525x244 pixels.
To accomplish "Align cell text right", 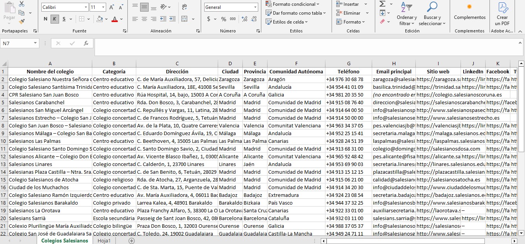I will tap(153, 19).
